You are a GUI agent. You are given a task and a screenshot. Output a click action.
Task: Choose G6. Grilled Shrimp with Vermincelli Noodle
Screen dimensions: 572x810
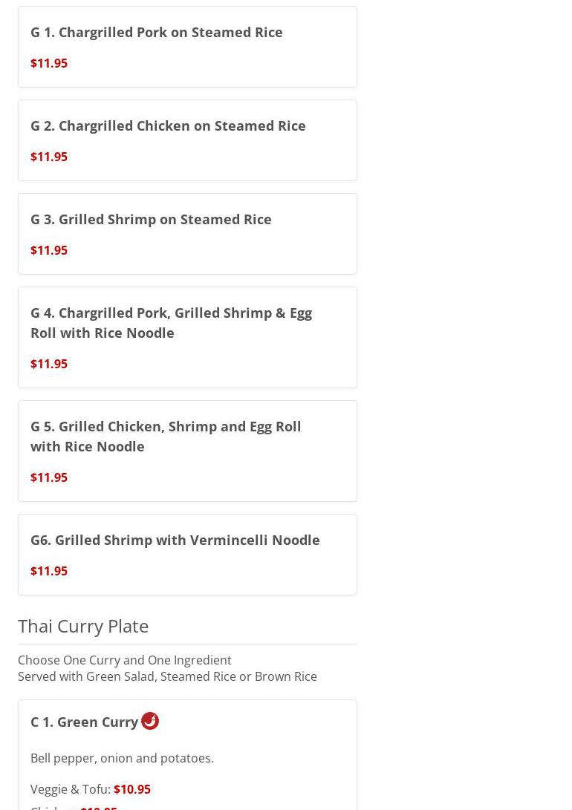[x=175, y=540]
